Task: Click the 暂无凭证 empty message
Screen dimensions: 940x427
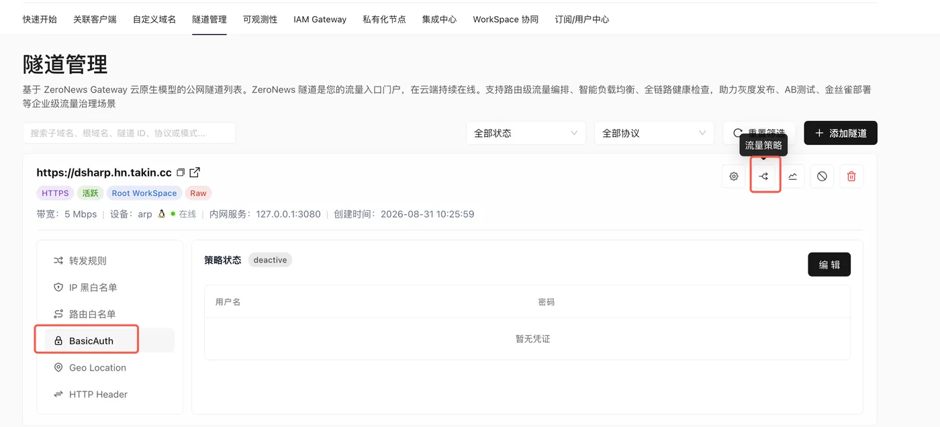Action: [532, 339]
